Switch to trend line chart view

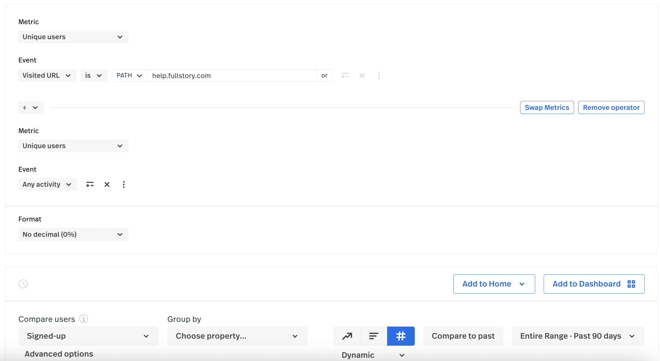pos(347,336)
